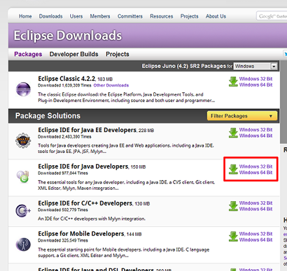Click green download arrow for Eclipse Classic
287x271 pixels.
[x=233, y=81]
